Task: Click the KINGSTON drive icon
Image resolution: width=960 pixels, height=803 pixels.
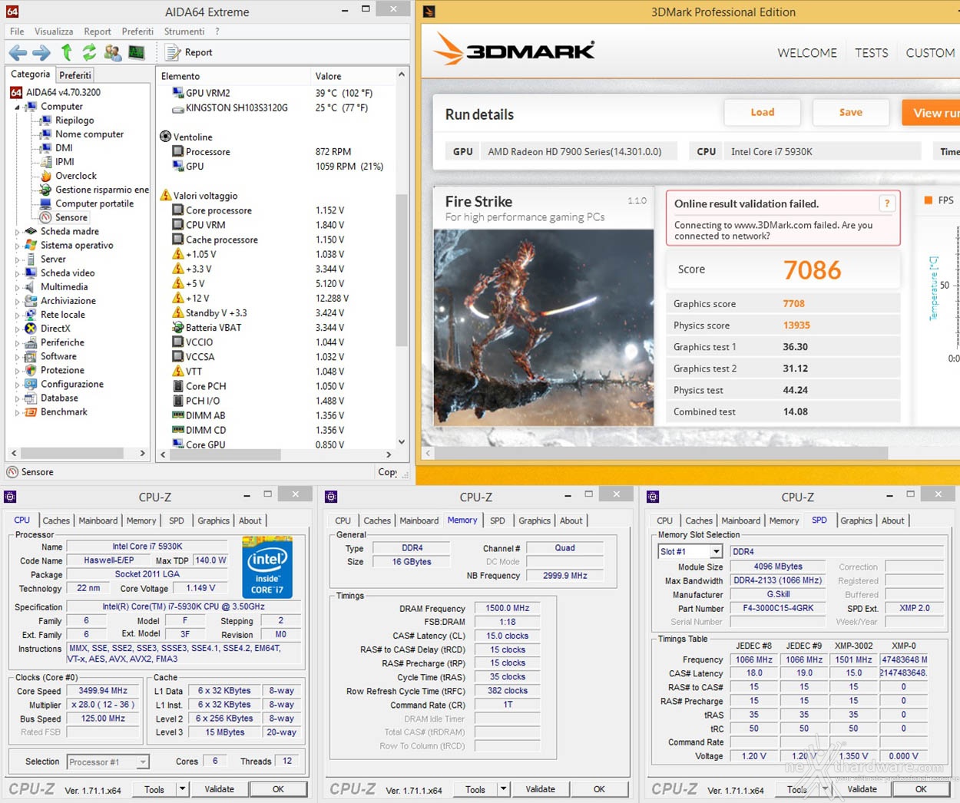Action: pos(178,108)
